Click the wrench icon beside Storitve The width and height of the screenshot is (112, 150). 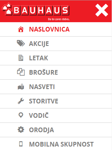point(21,101)
